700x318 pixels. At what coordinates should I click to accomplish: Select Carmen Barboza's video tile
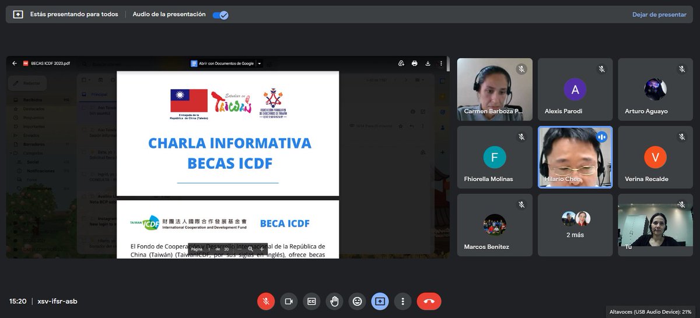495,90
